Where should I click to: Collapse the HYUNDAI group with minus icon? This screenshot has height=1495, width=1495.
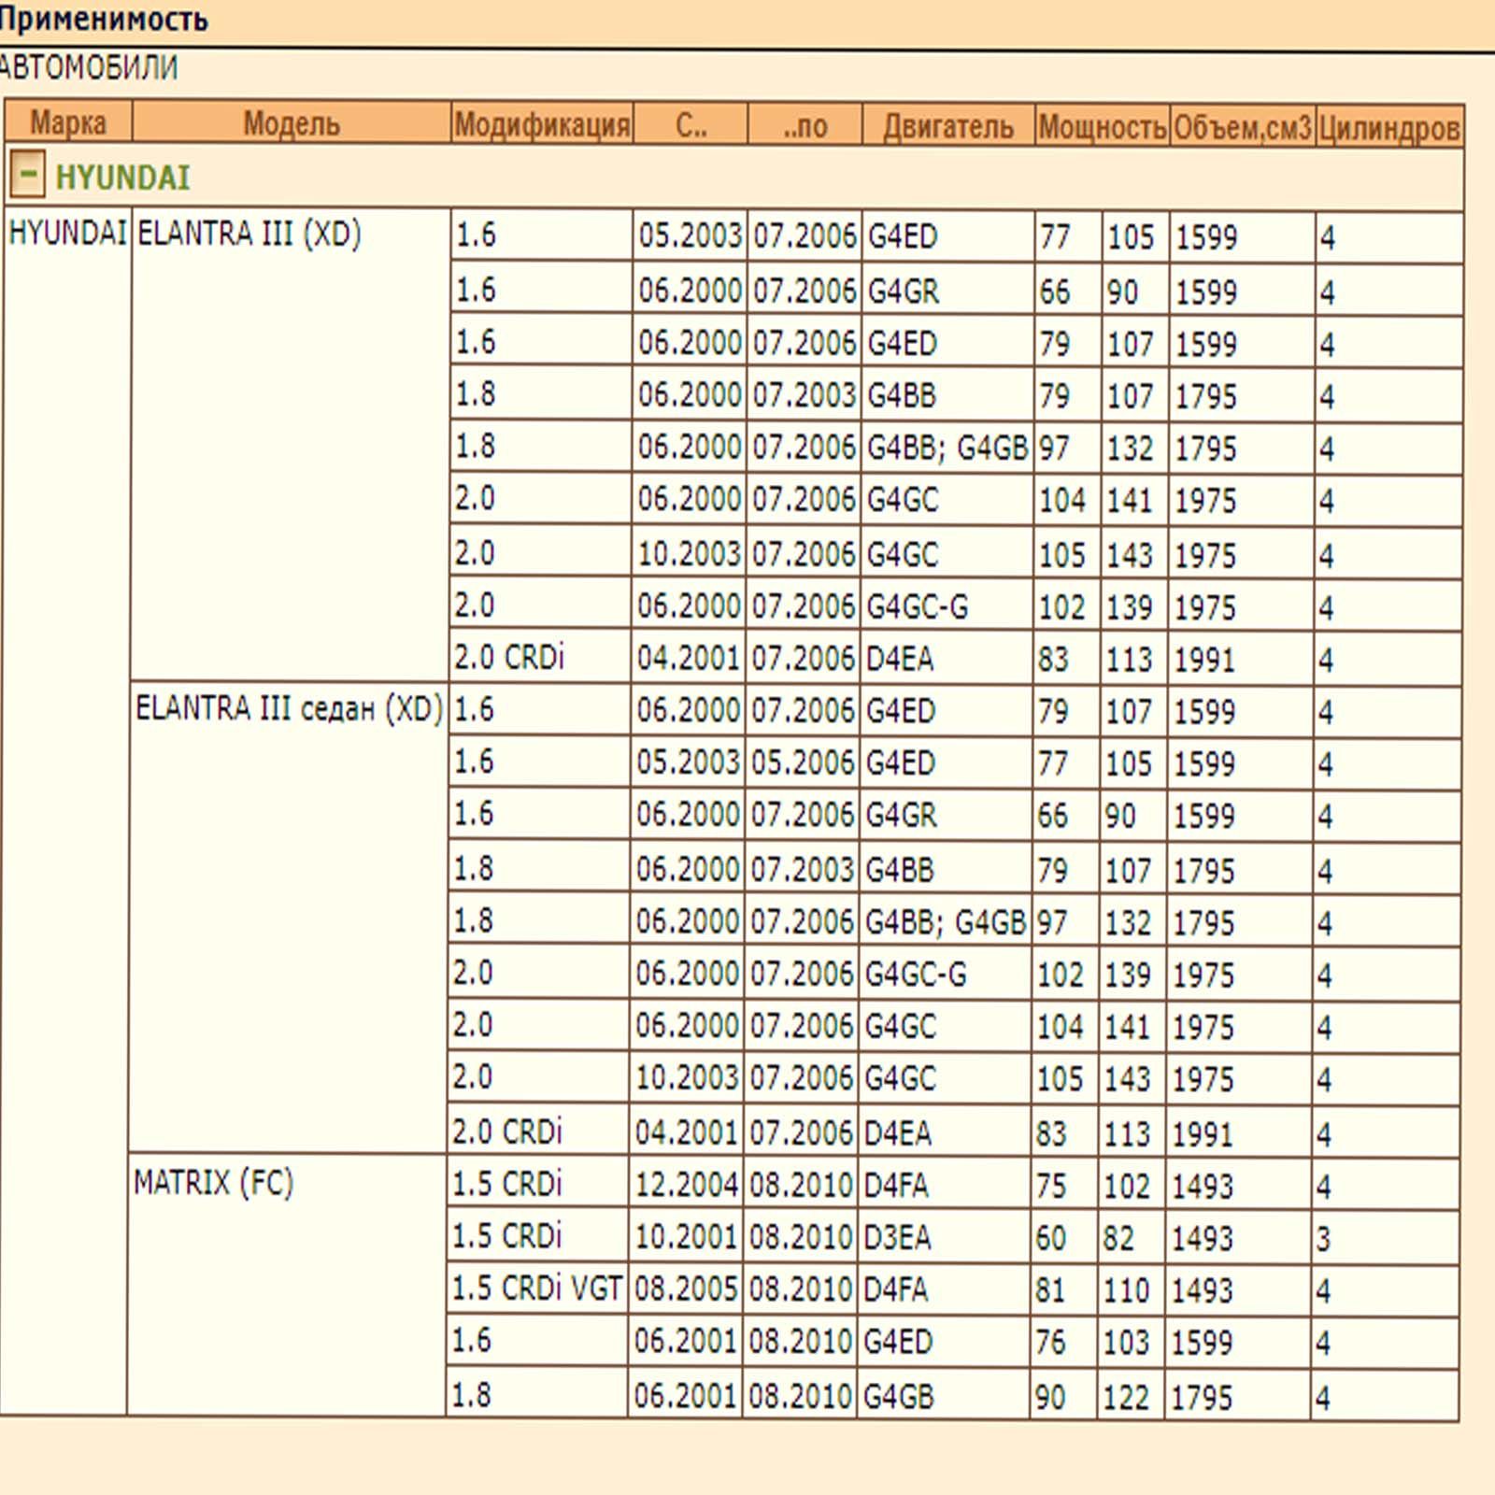click(x=27, y=174)
